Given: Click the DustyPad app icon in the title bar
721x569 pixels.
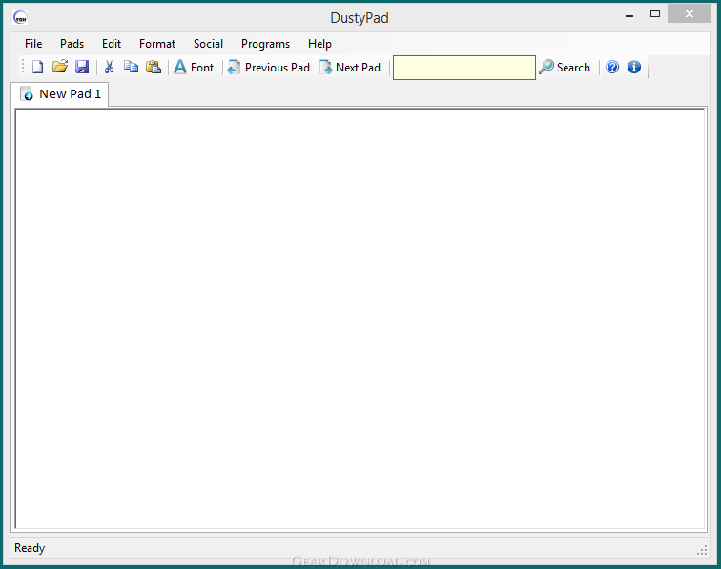Looking at the screenshot, I should 20,18.
